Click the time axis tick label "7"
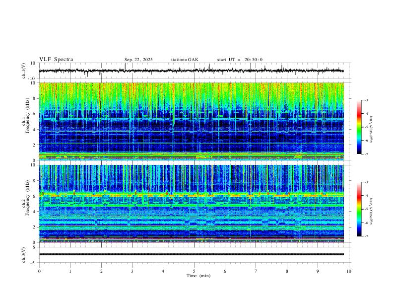Screen dimensions: 393x304 (256, 271)
